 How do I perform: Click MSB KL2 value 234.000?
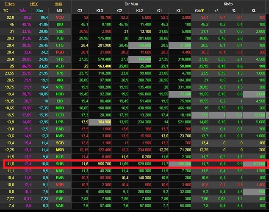[x=144, y=150]
